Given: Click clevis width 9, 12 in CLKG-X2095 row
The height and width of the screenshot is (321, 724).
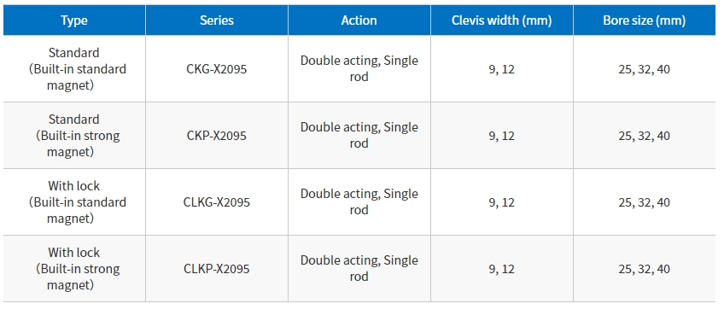Looking at the screenshot, I should 501,202.
